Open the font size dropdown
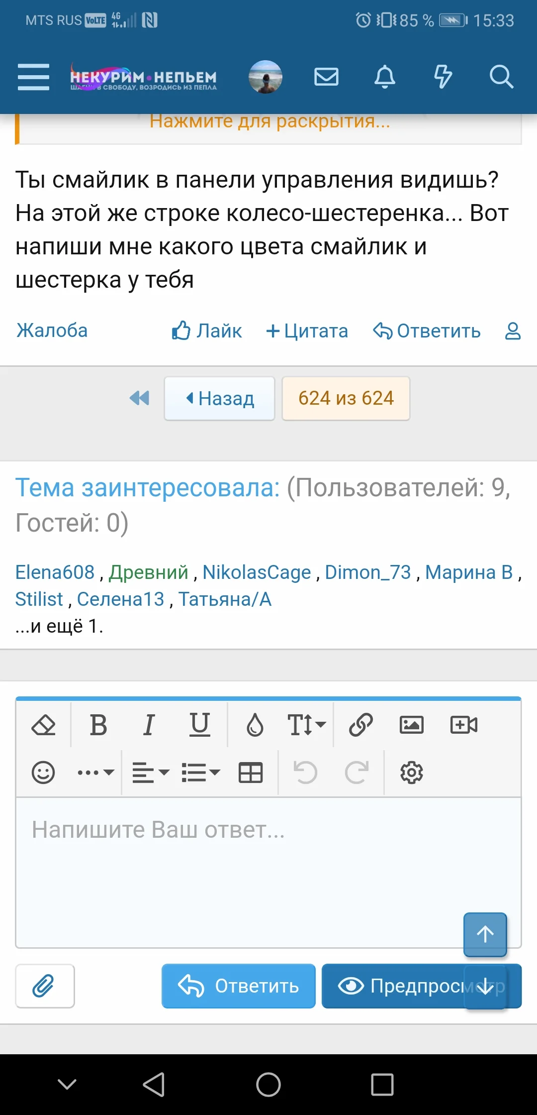Screen dimensions: 537x1115 tap(306, 725)
